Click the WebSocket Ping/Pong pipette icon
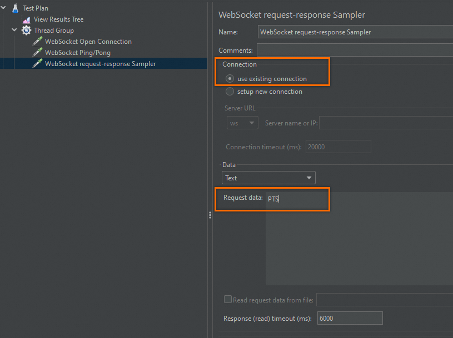453x338 pixels. (37, 53)
